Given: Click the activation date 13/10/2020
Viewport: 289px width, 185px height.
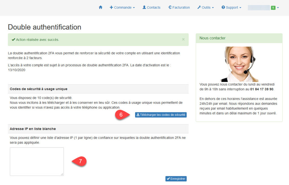Looking at the screenshot, I should (x=17, y=70).
